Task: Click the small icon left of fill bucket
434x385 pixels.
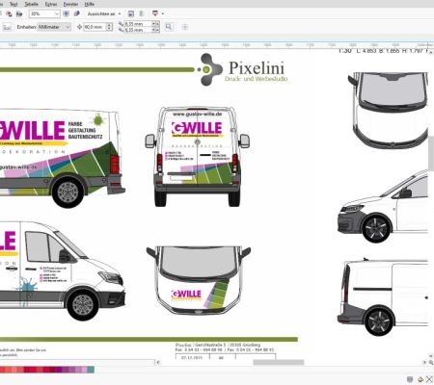Action: (410, 379)
